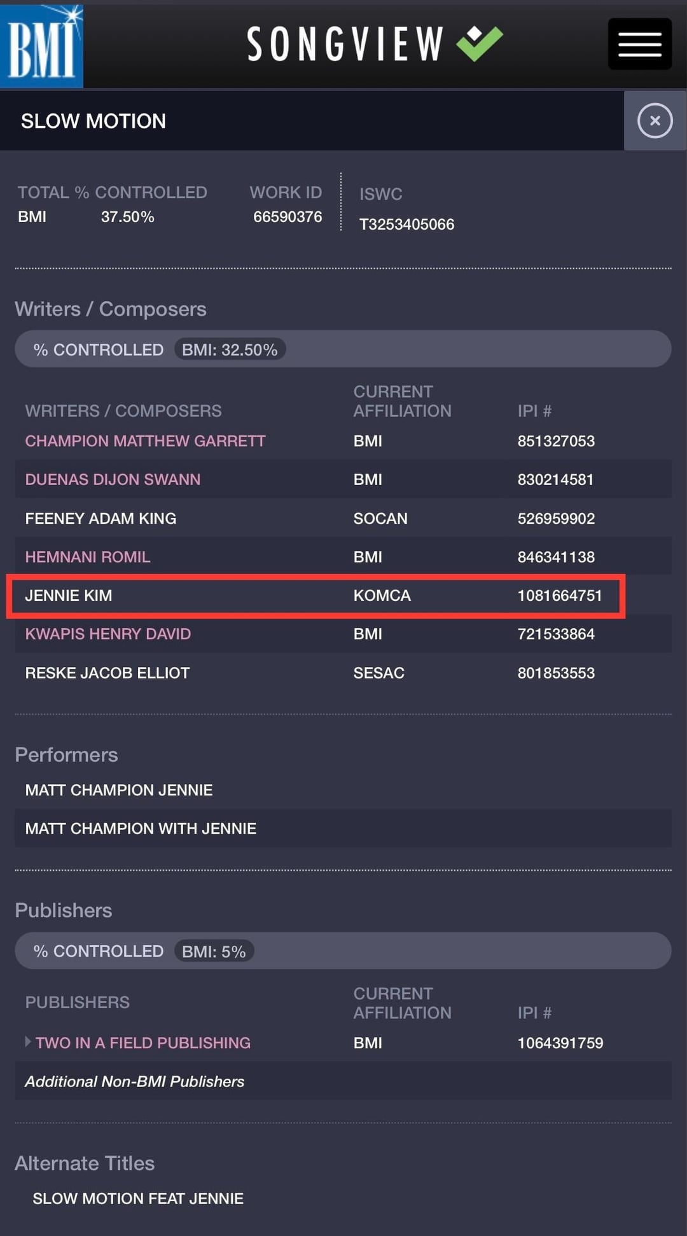Open Two In A Field Publishing link

(143, 1043)
